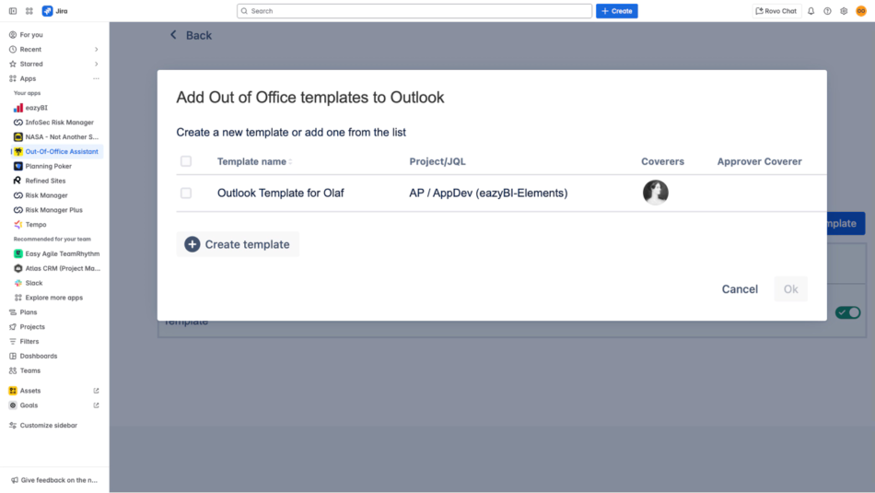Go to Filters in the sidebar
This screenshot has height=493, width=875.
point(29,342)
